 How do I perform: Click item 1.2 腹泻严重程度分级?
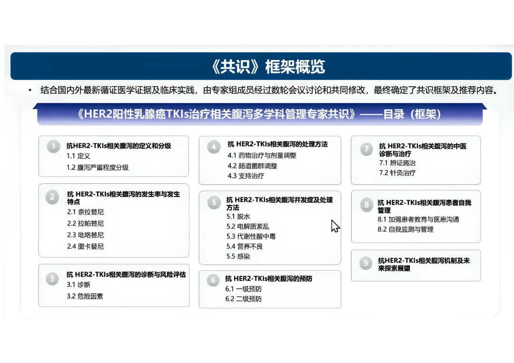(98, 167)
